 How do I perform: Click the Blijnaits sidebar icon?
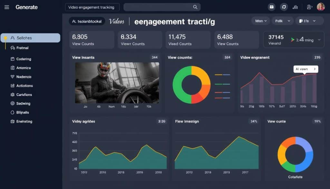[13, 112]
